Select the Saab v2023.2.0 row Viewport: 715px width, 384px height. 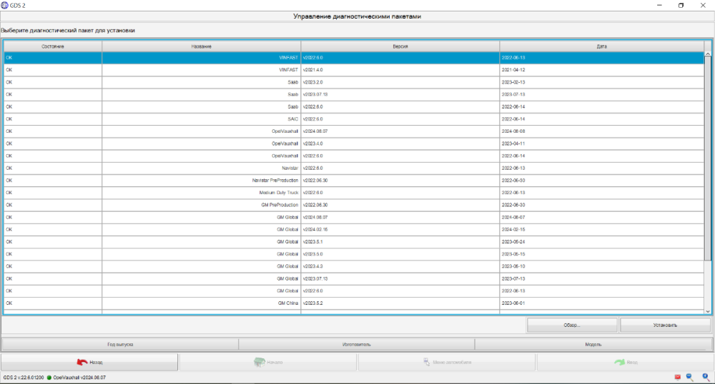pyautogui.click(x=354, y=82)
